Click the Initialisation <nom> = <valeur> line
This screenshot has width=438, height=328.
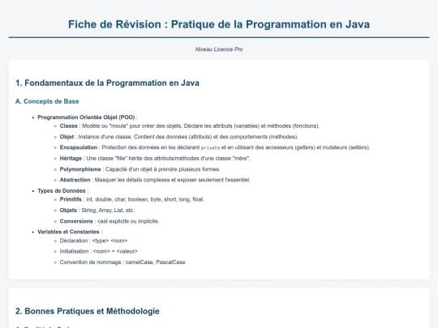(99, 251)
